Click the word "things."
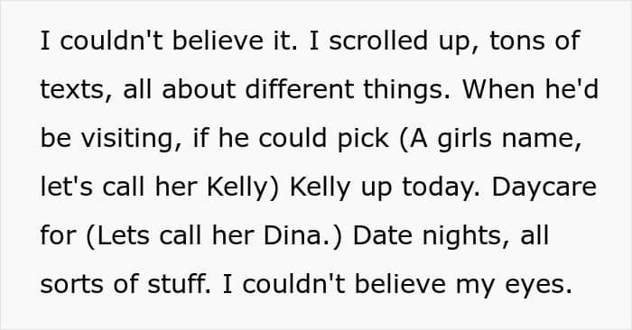The image size is (632, 330). (x=406, y=89)
